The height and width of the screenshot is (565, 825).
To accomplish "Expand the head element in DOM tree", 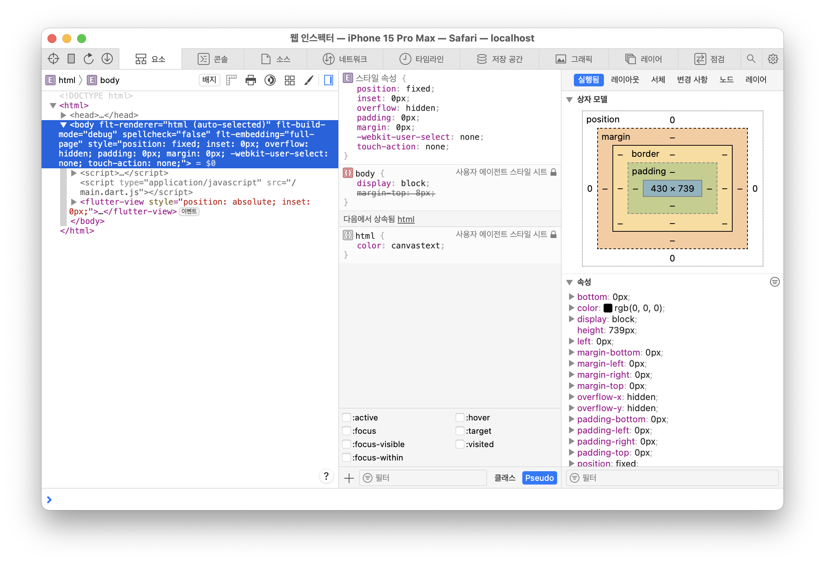I will tap(63, 115).
